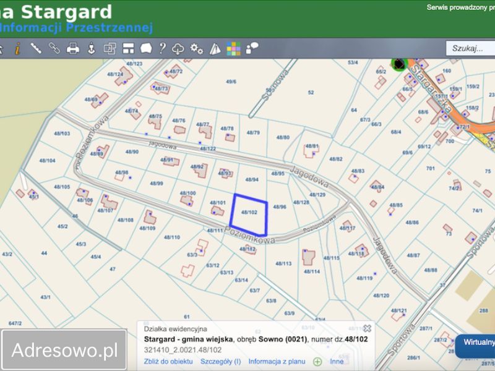Click the highlighted parcel 48/102 on map
Screen dimensions: 495x371
tap(249, 212)
